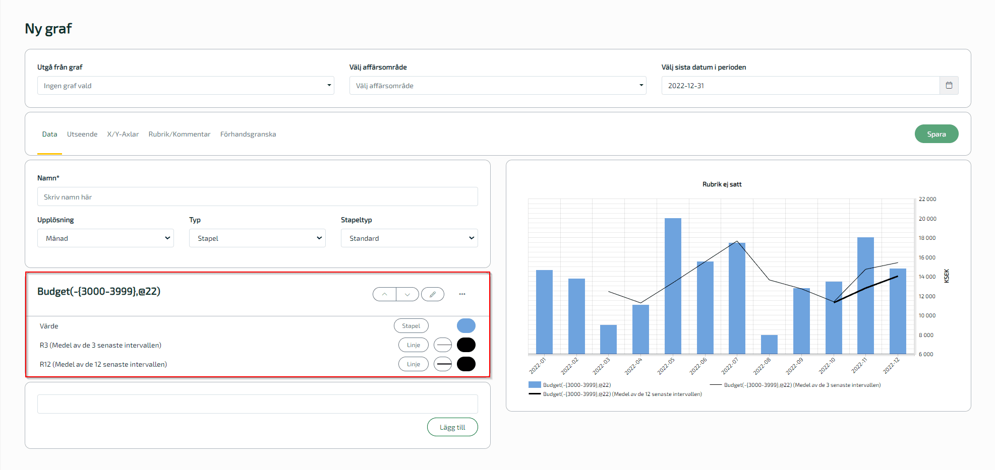Click the 2022-08 bar in the chart
The width and height of the screenshot is (995, 470).
(769, 345)
